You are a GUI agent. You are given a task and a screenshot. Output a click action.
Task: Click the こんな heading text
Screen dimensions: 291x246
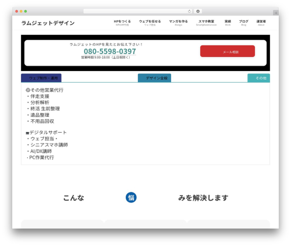pos(74,198)
